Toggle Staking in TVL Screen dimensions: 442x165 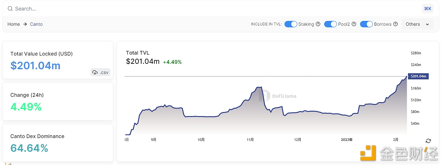(x=291, y=24)
